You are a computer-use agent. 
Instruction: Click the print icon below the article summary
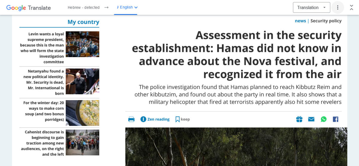[131, 119]
